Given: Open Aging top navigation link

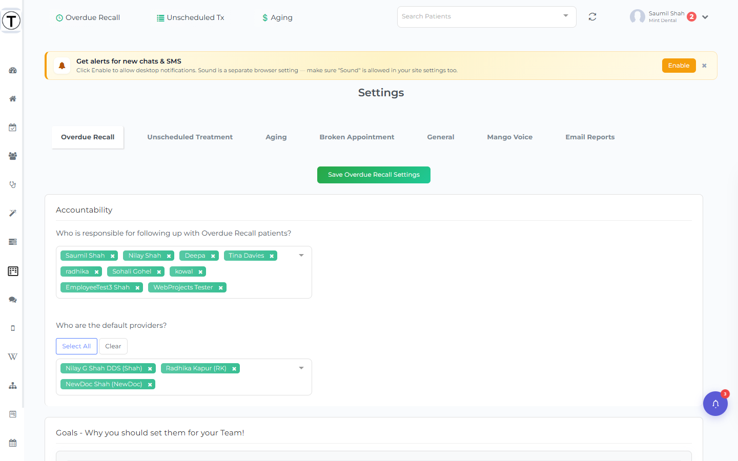Looking at the screenshot, I should (277, 17).
